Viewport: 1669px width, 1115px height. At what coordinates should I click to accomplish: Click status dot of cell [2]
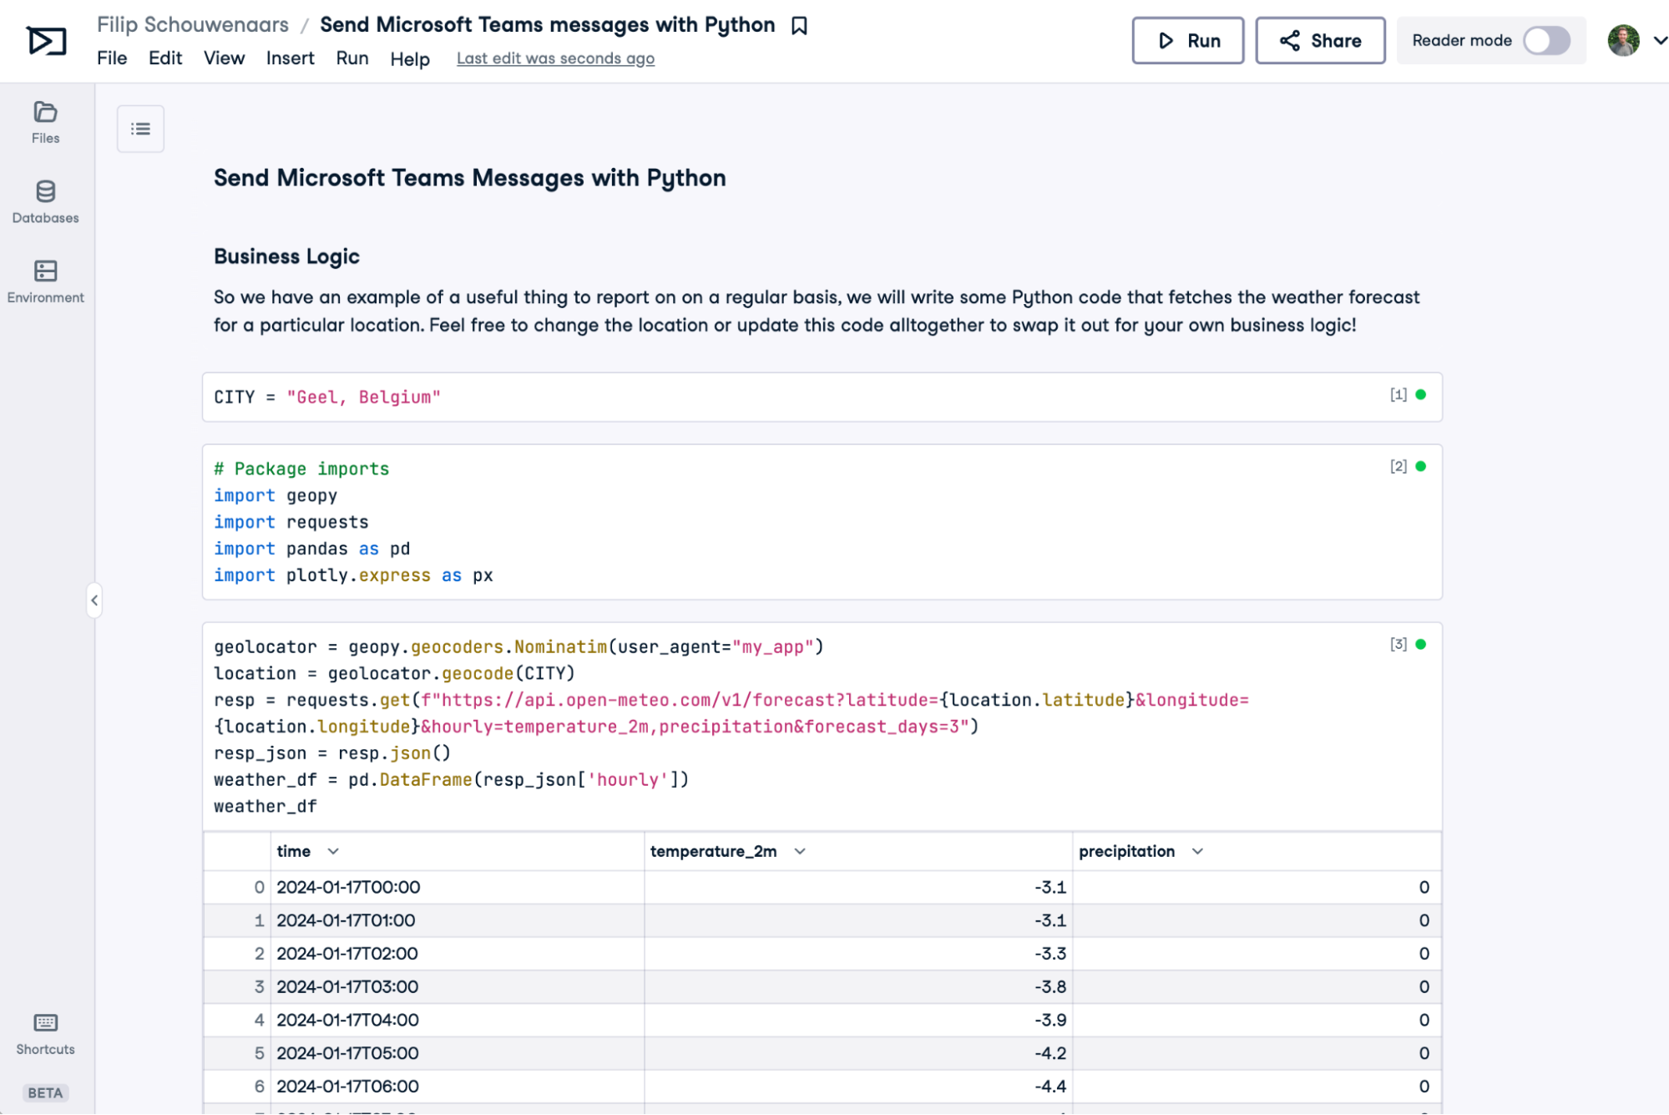point(1420,466)
